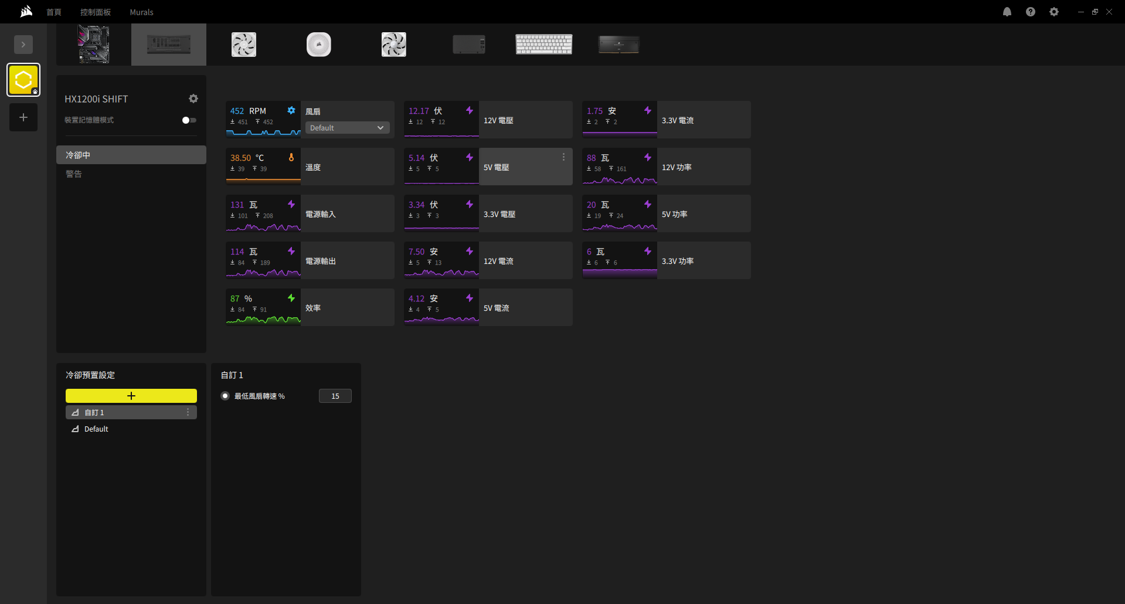Select the motherboard device thumbnail
The image size is (1125, 604).
(x=94, y=45)
